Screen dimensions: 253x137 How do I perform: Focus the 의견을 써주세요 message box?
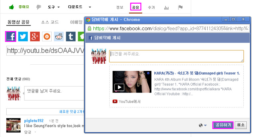click(x=177, y=56)
